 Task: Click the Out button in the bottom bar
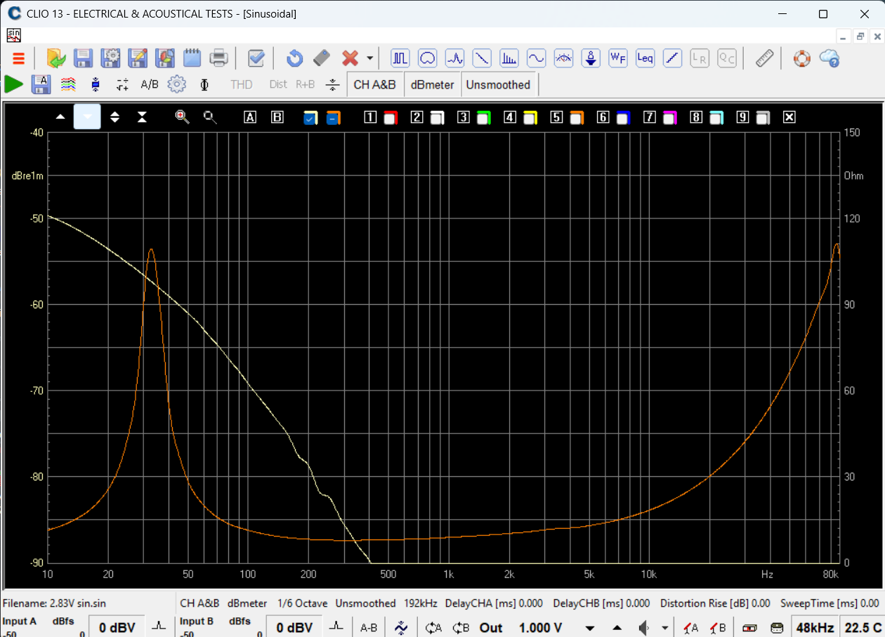[x=490, y=627]
